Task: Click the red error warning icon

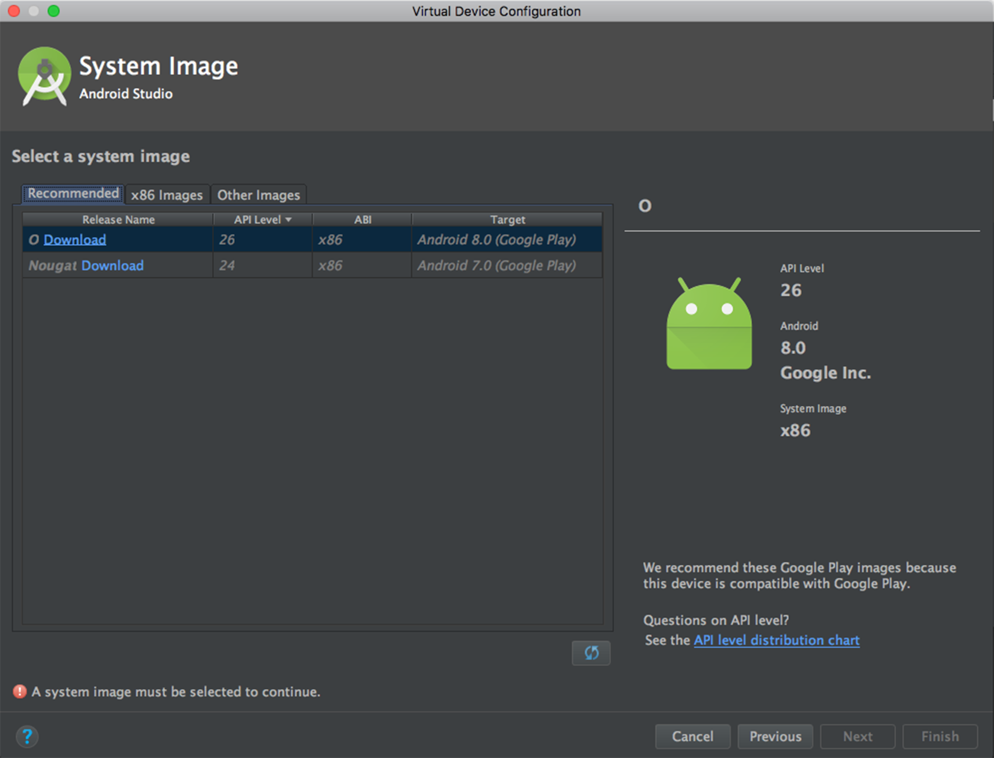Action: pos(20,692)
